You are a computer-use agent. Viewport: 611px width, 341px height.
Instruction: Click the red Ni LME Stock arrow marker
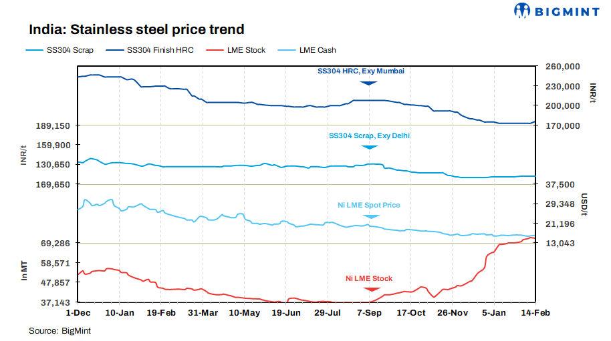(370, 289)
